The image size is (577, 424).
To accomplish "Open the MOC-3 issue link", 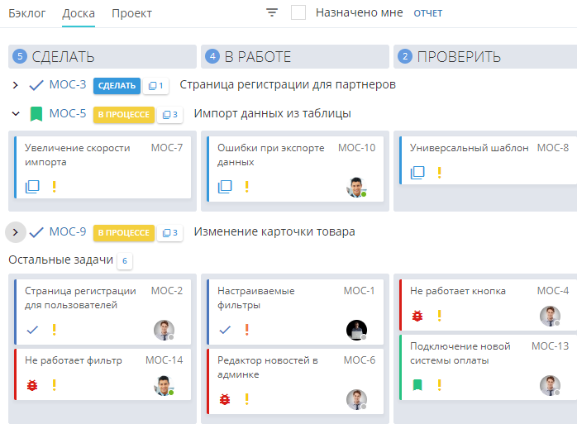I will click(68, 84).
